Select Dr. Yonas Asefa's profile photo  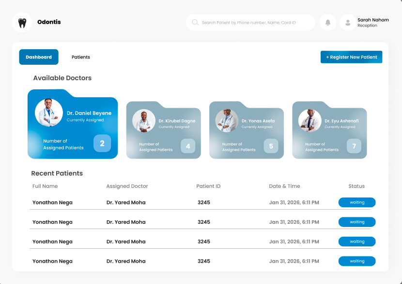(x=227, y=121)
